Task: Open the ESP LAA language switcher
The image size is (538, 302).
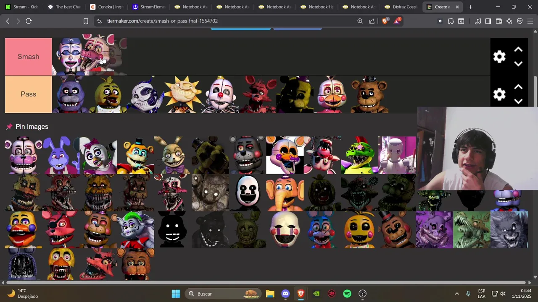Action: 482,294
